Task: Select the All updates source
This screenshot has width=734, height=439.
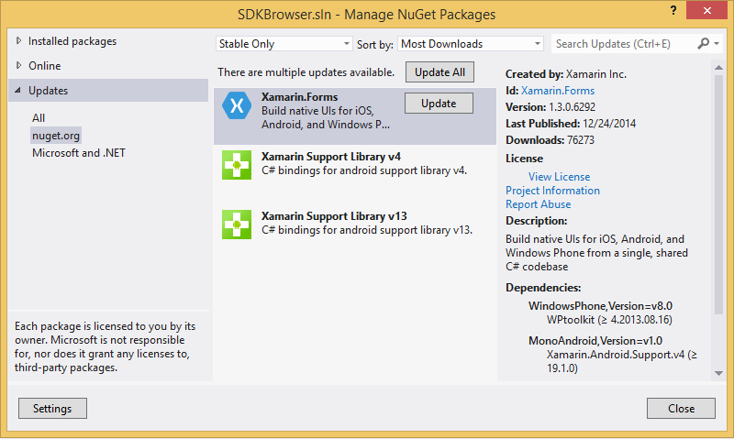Action: (x=39, y=118)
